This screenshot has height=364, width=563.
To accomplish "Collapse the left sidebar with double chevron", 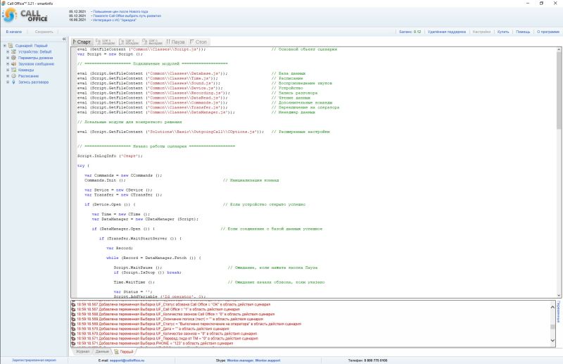I will [x=64, y=39].
